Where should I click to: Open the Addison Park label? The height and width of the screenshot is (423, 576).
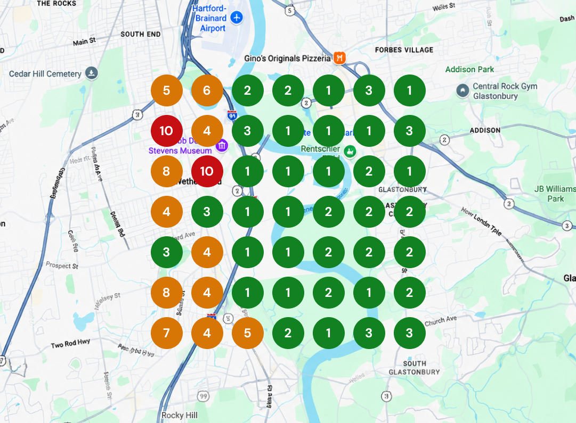[x=469, y=69]
